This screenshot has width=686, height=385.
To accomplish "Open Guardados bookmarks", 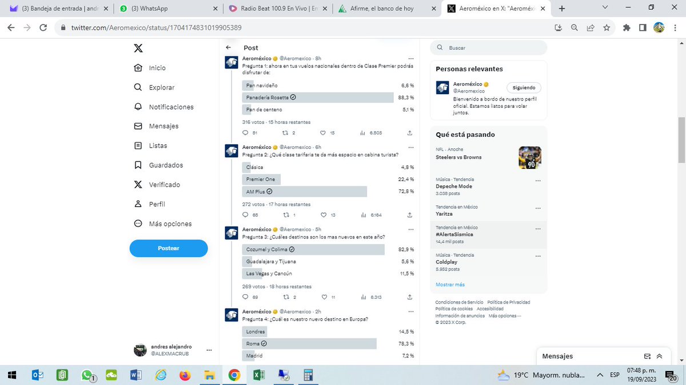I will [158, 165].
